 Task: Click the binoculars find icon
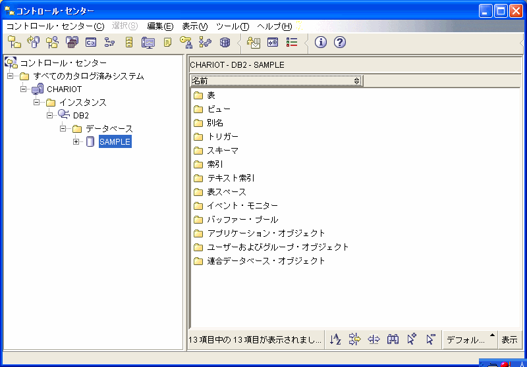393,339
